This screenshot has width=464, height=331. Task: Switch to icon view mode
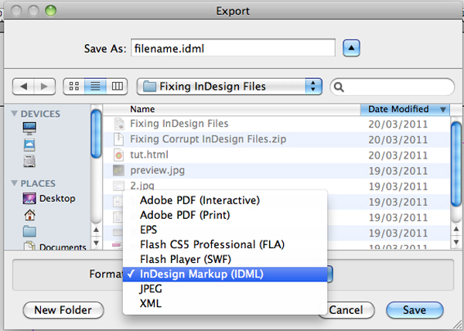[74, 87]
